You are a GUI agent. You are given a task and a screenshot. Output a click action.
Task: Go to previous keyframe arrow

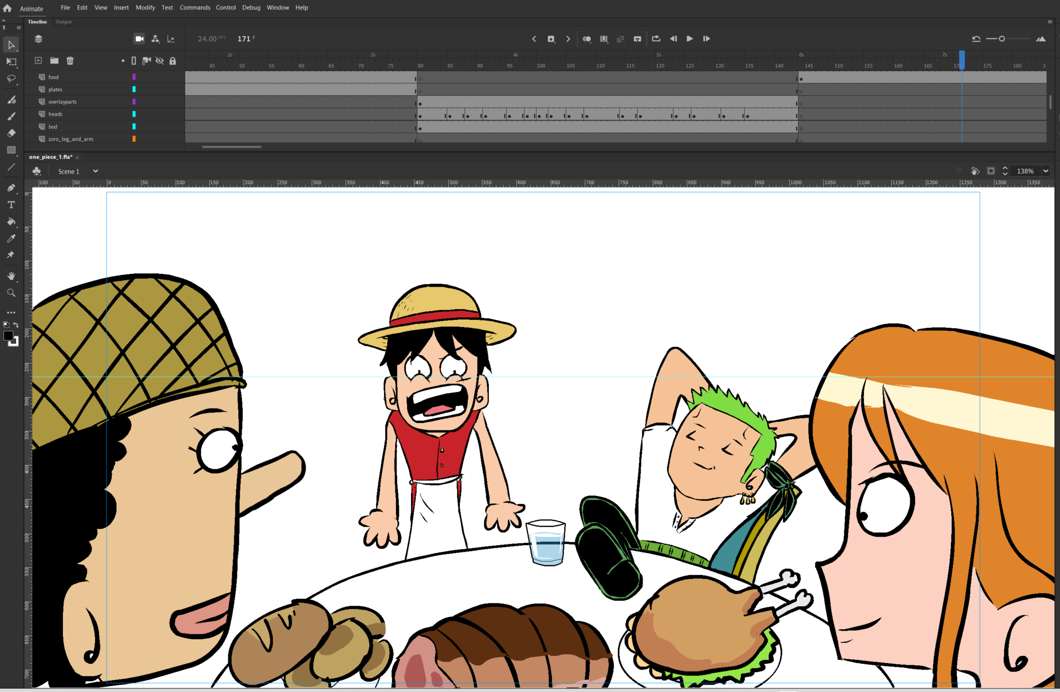click(534, 39)
